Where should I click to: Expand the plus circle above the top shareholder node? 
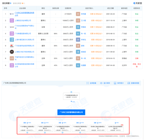pos(71,92)
